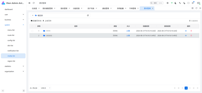Screen dimensions: 202x93
Task: Open the 50条/页 page size dropdown
Action: pos(45,88)
